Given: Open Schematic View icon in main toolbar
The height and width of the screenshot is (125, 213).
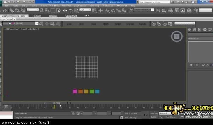Looking at the screenshot, I should pos(183,10).
